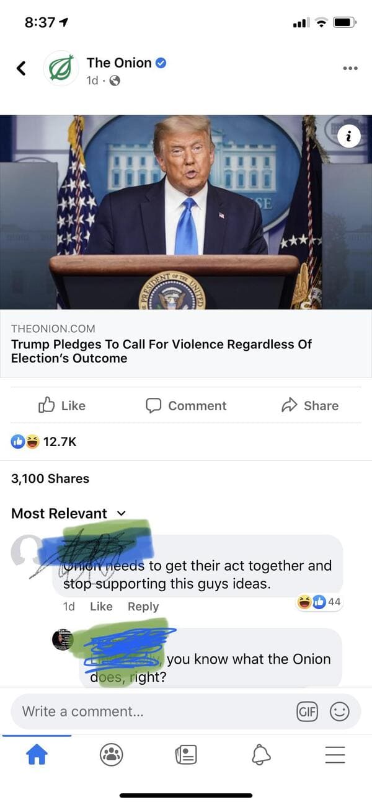Open emoji picker in comment box
Image resolution: width=372 pixels, height=805 pixels.
(x=339, y=711)
